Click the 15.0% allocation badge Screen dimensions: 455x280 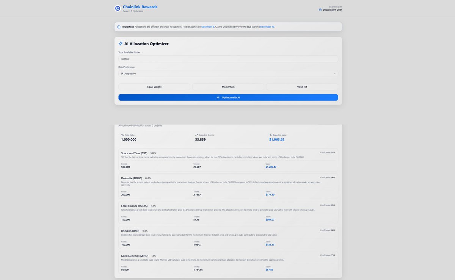tap(153, 206)
